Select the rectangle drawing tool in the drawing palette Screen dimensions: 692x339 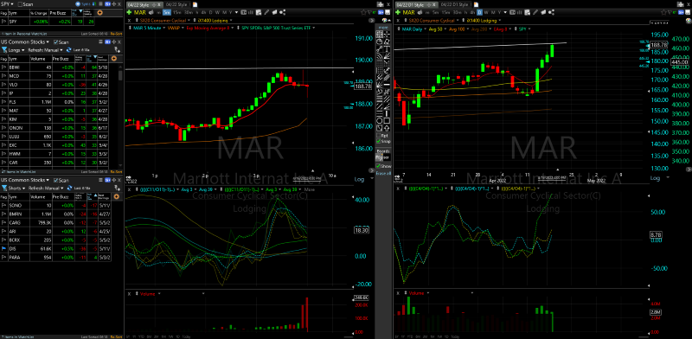[x=387, y=121]
